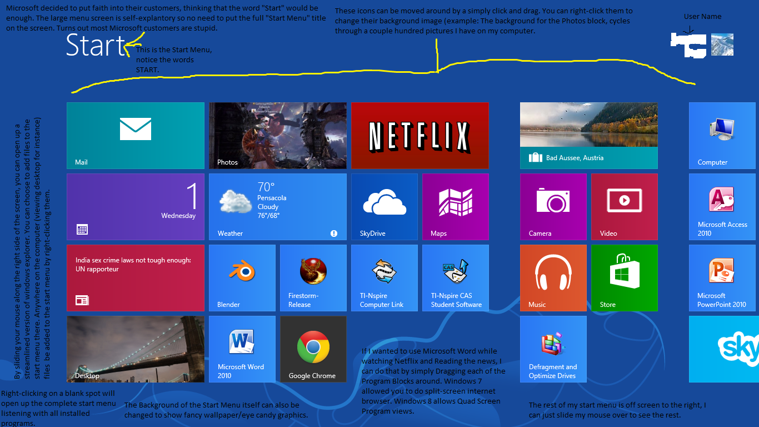Launch the Store tile
This screenshot has width=759, height=427.
pos(625,278)
